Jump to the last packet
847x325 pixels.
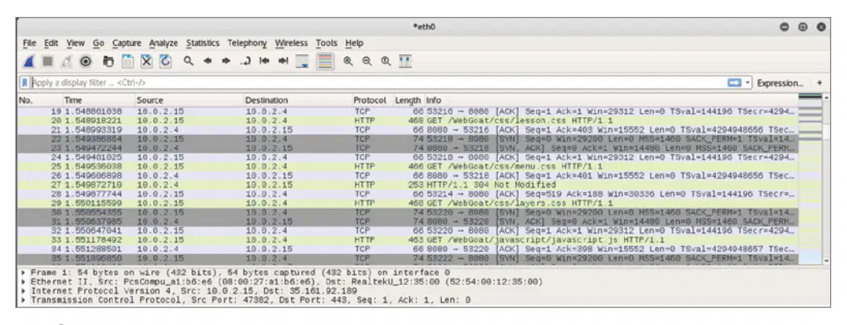click(x=283, y=61)
